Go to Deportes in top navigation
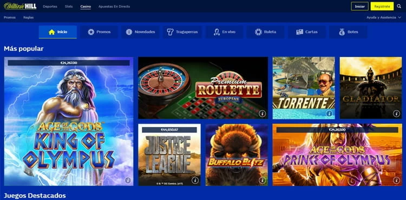This screenshot has width=406, height=200. coord(50,6)
